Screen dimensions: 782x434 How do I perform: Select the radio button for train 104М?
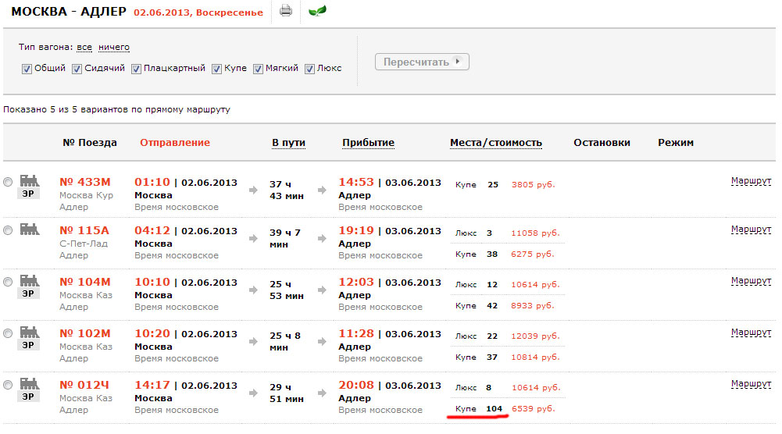(8, 283)
